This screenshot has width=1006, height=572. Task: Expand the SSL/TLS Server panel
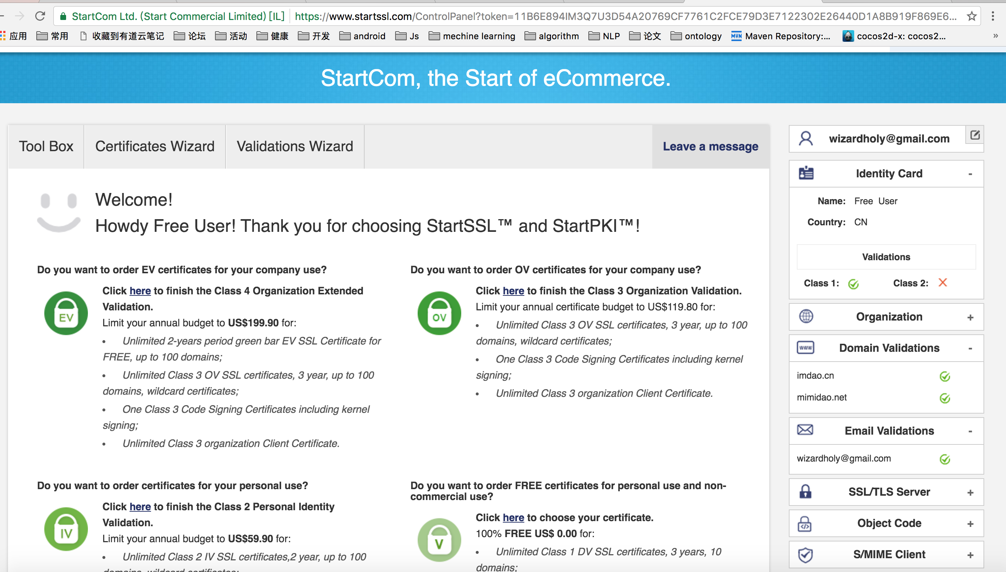[x=970, y=492]
